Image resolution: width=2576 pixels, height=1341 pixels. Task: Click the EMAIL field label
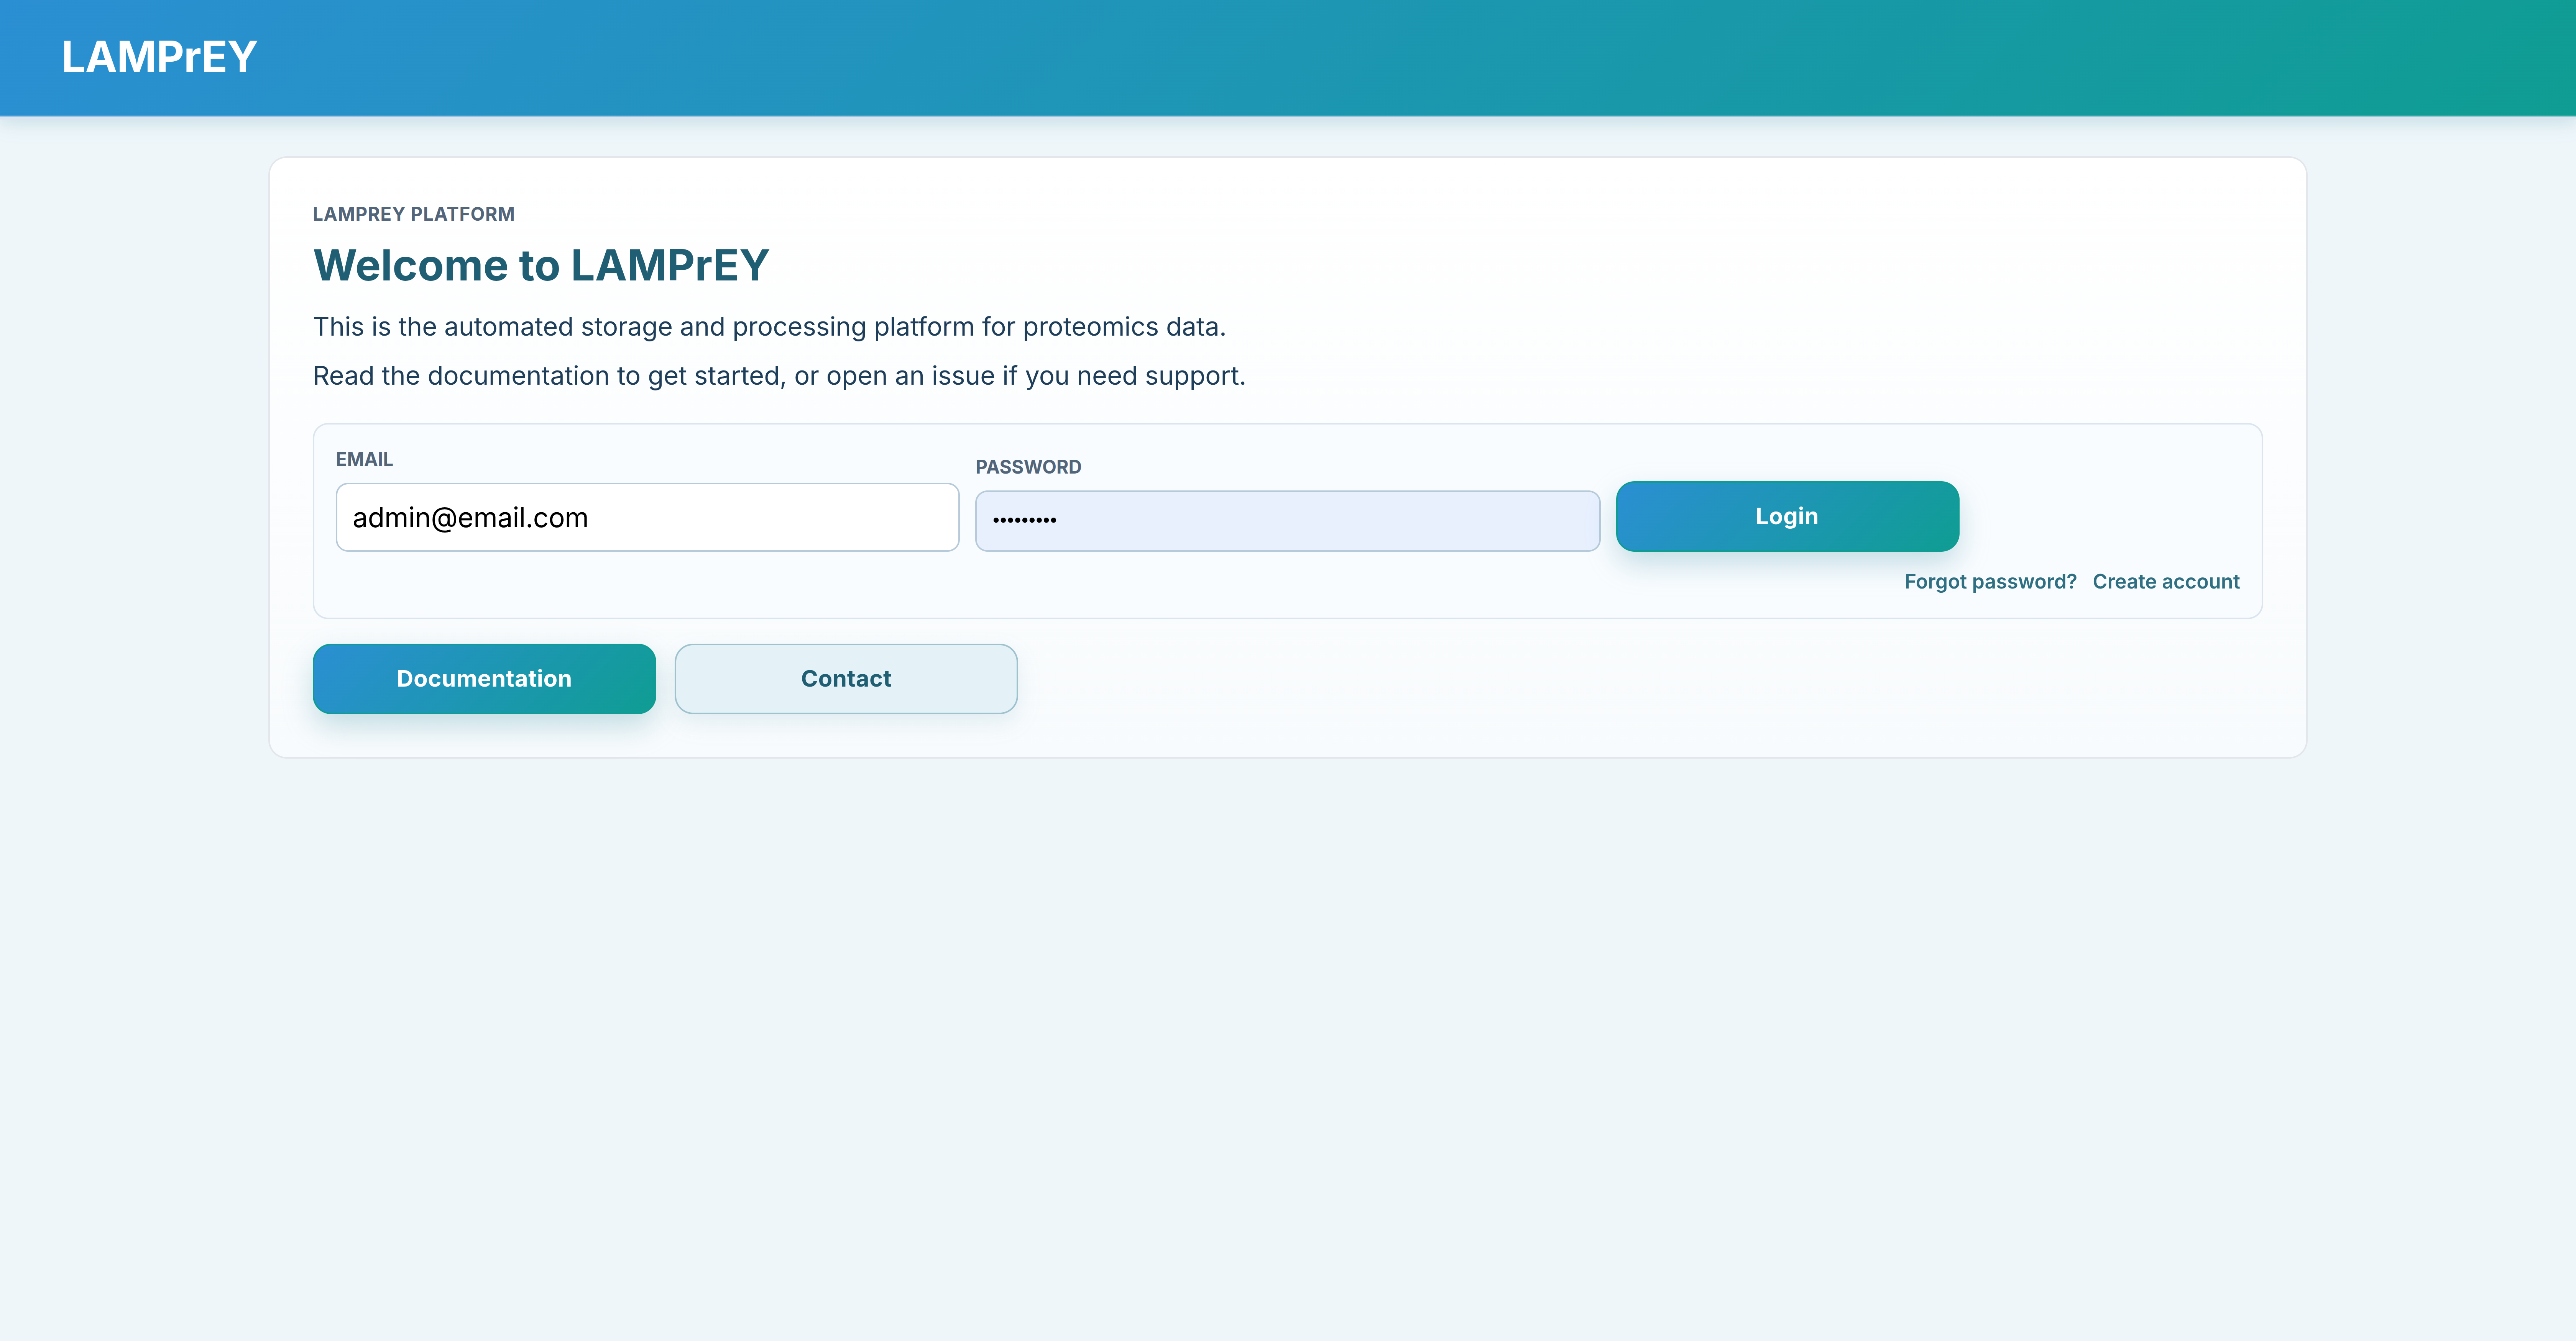364,460
